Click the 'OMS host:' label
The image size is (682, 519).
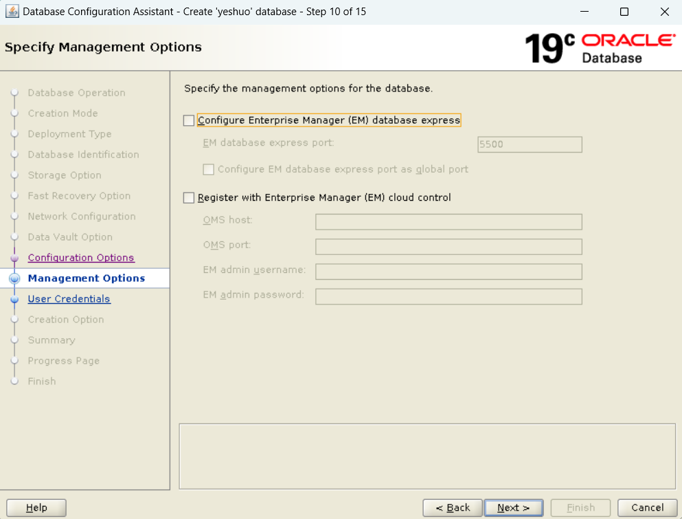tap(227, 220)
